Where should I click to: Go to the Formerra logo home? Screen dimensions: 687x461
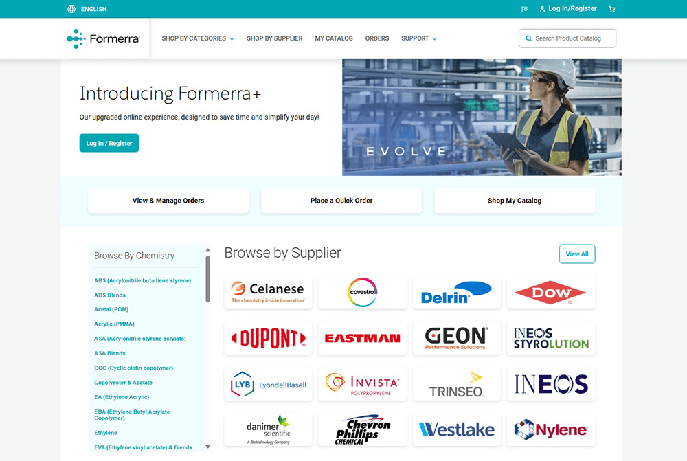tap(104, 38)
